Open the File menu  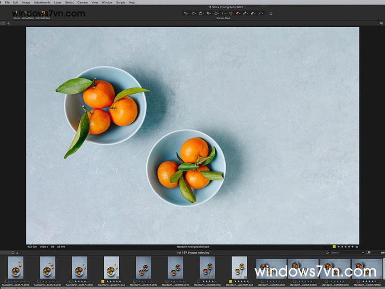click(x=7, y=2)
